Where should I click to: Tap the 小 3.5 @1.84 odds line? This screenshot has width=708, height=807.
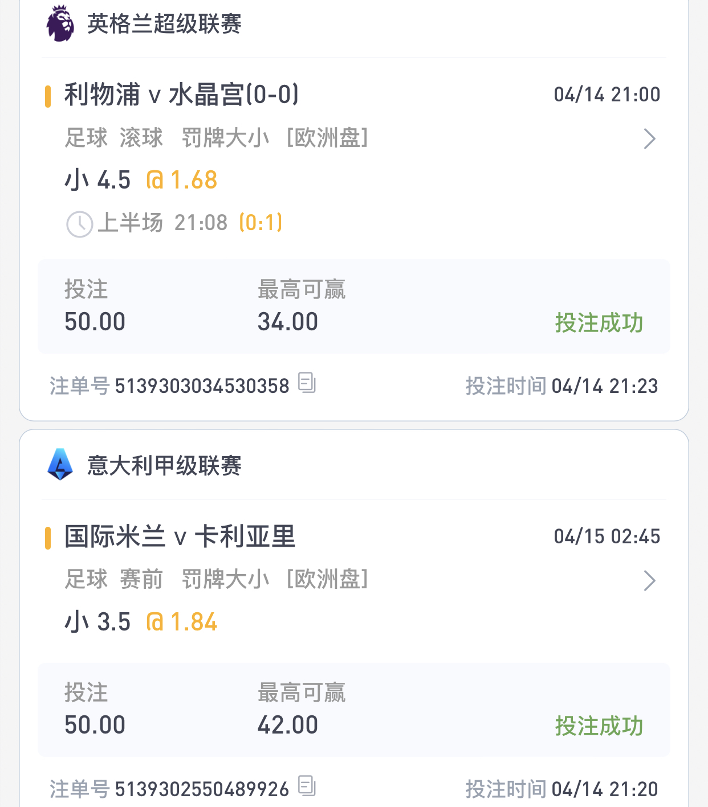pos(141,622)
